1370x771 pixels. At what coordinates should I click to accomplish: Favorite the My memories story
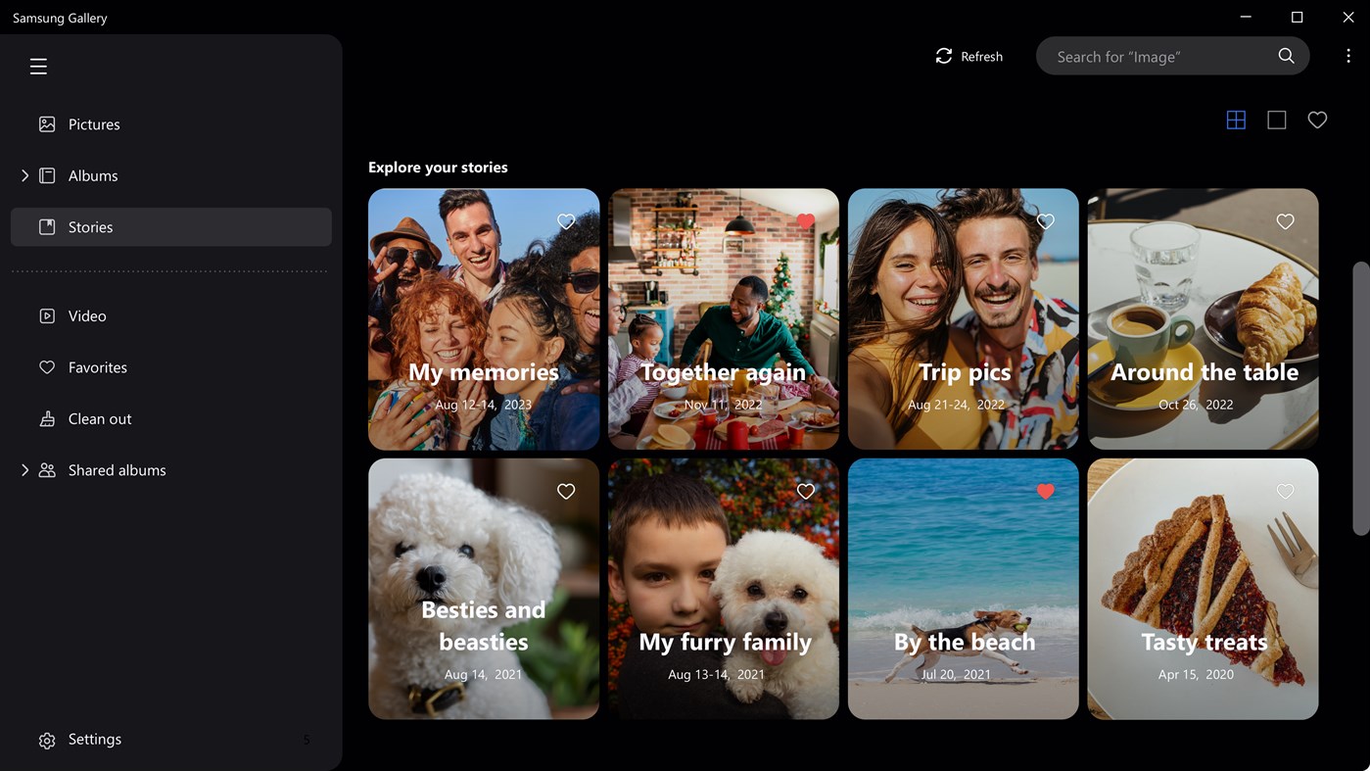566,221
